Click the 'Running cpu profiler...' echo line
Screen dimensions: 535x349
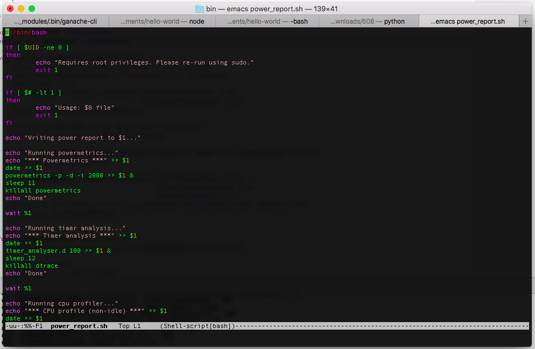62,303
